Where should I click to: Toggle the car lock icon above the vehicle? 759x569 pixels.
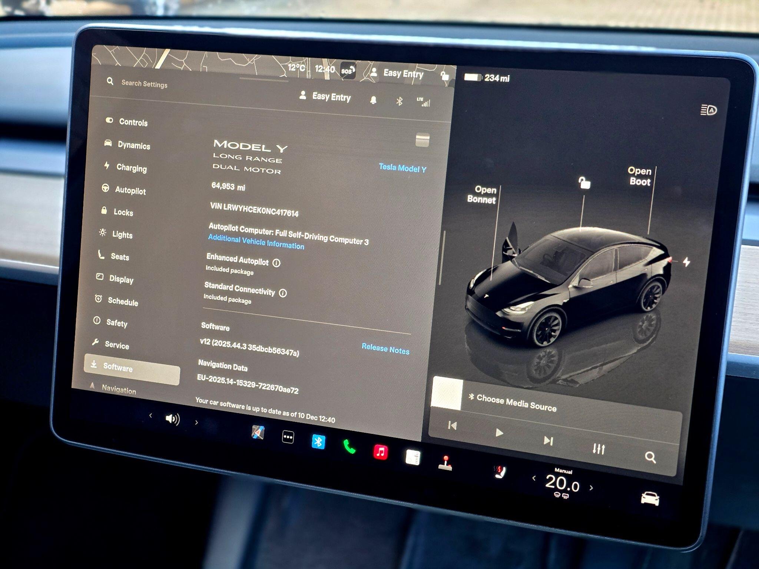[584, 183]
